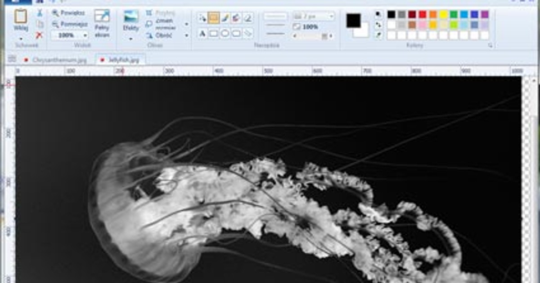The image size is (540, 283).
Task: Choose the bottom line style preview
Action: [x=275, y=33]
